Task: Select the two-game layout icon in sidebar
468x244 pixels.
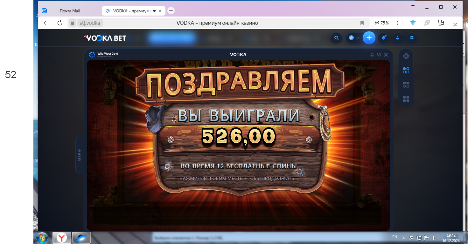Action: pyautogui.click(x=406, y=70)
